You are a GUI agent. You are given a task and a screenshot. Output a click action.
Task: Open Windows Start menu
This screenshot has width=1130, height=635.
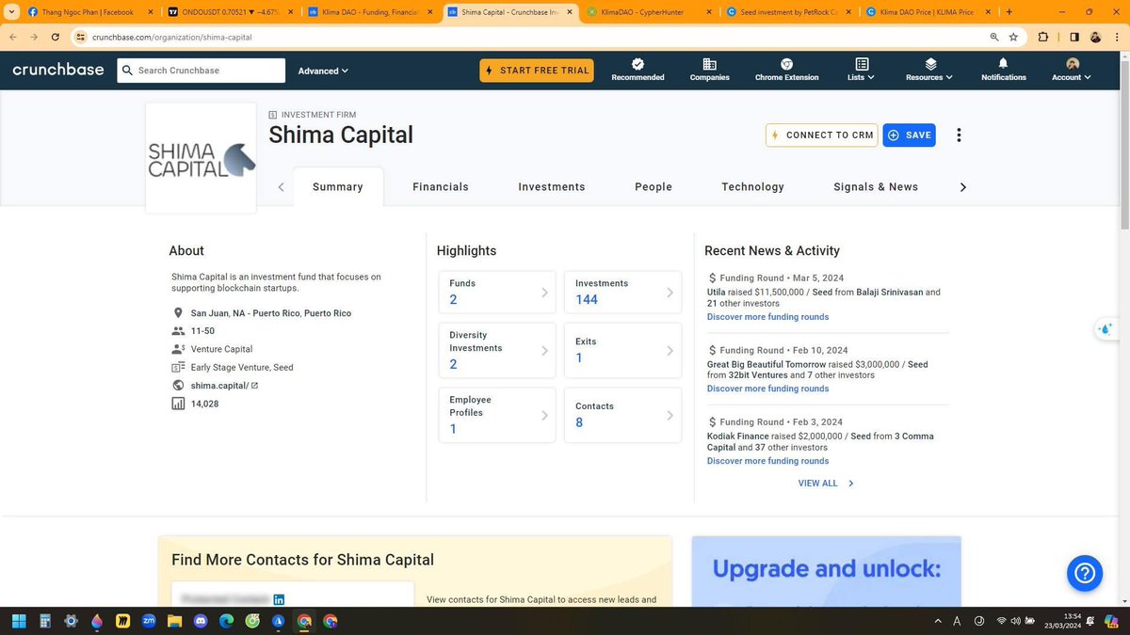[18, 621]
